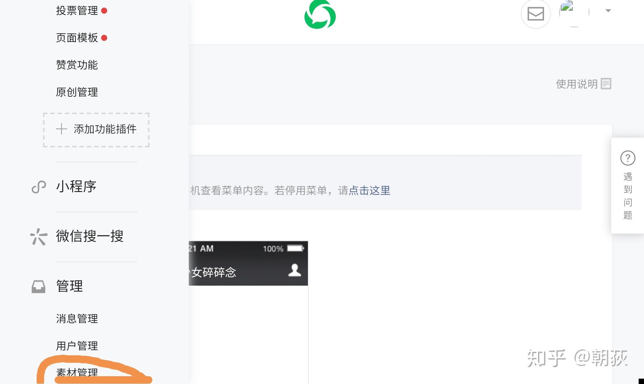644x384 pixels.
Task: Open the mail inbox icon
Action: point(535,14)
